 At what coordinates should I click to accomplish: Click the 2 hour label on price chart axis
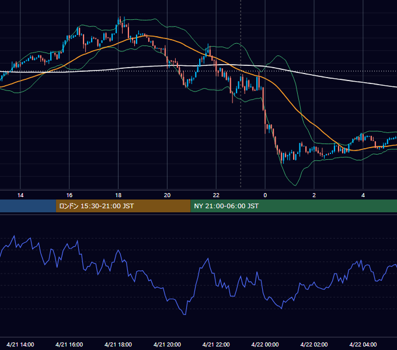point(314,195)
